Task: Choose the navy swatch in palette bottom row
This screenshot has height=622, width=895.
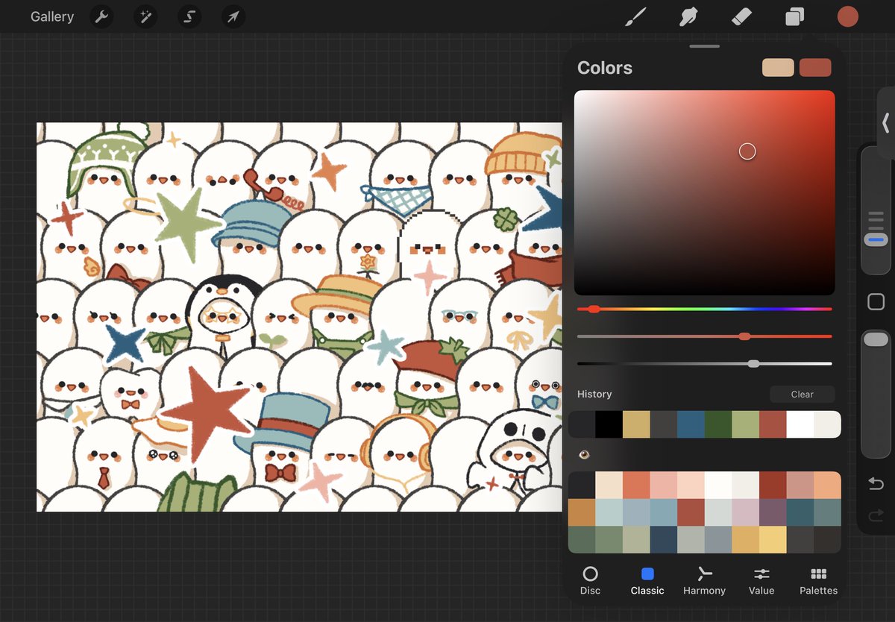Action: point(664,540)
